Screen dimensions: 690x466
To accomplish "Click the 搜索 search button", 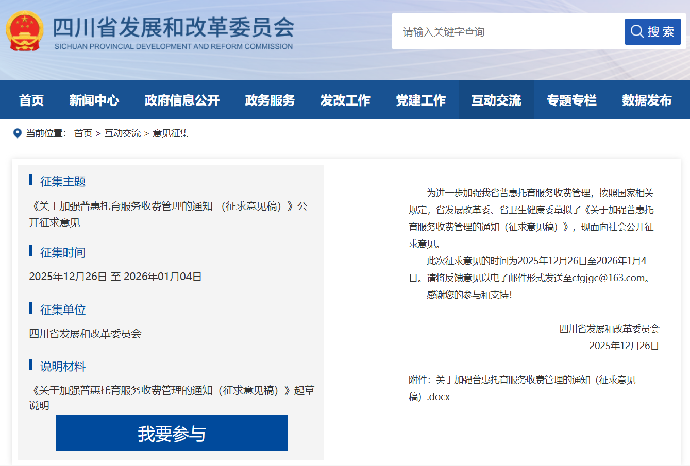I will tap(652, 32).
